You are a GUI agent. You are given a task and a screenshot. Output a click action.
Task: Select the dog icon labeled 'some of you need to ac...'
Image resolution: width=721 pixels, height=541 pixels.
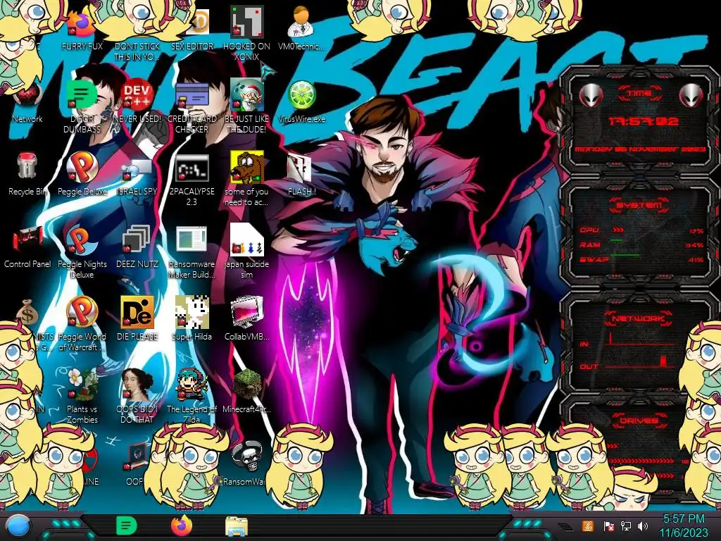pos(246,166)
